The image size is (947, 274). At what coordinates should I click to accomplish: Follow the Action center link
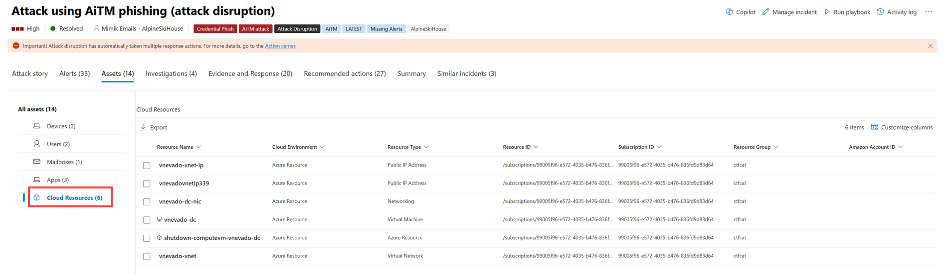click(x=280, y=46)
